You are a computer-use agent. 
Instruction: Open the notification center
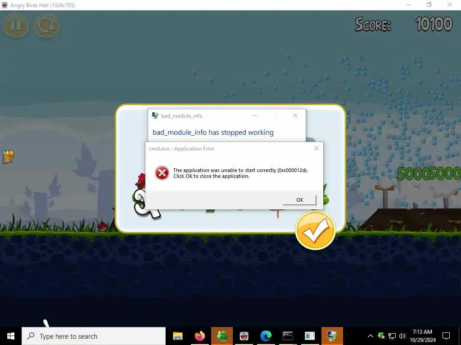[446, 336]
